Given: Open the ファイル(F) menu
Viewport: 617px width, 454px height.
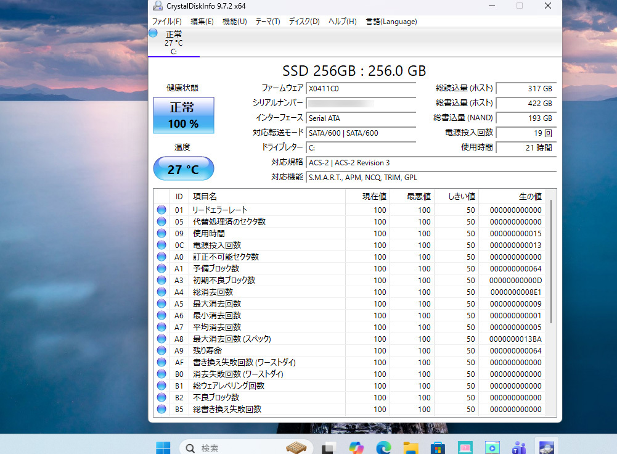Looking at the screenshot, I should tap(166, 22).
